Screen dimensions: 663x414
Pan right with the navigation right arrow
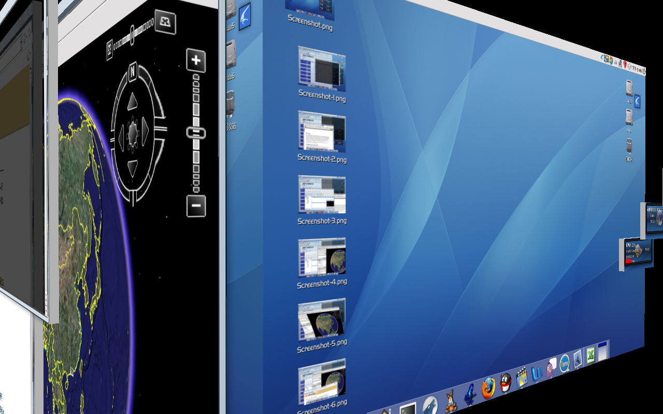(145, 130)
